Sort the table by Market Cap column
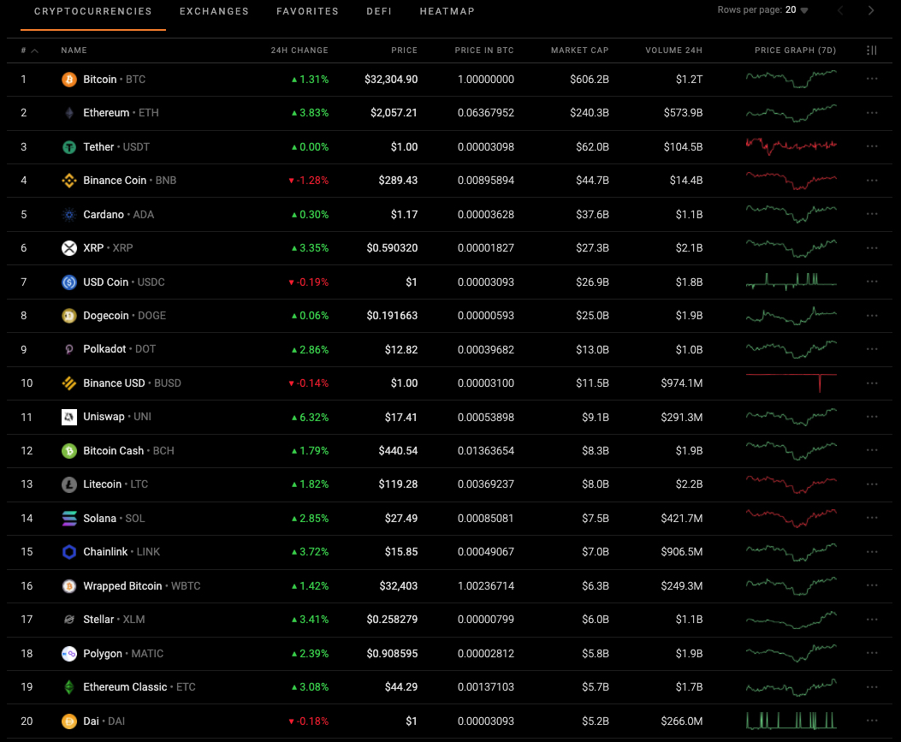 coord(579,50)
